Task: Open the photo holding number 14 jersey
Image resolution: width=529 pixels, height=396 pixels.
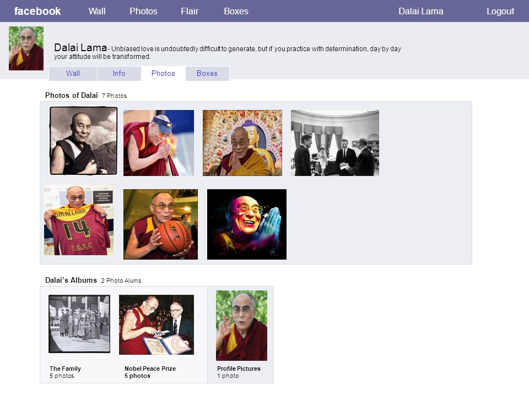Action: tap(79, 220)
